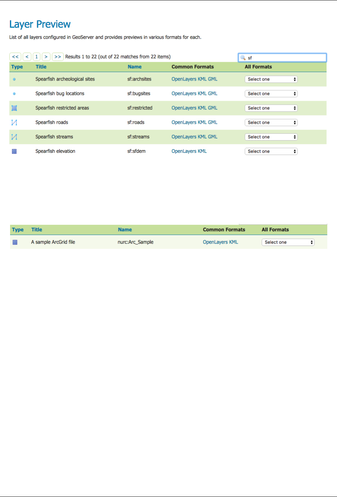Screen dimensions: 337x497
Task: Click the A sample ArcGrid file title
Action: [x=53, y=242]
